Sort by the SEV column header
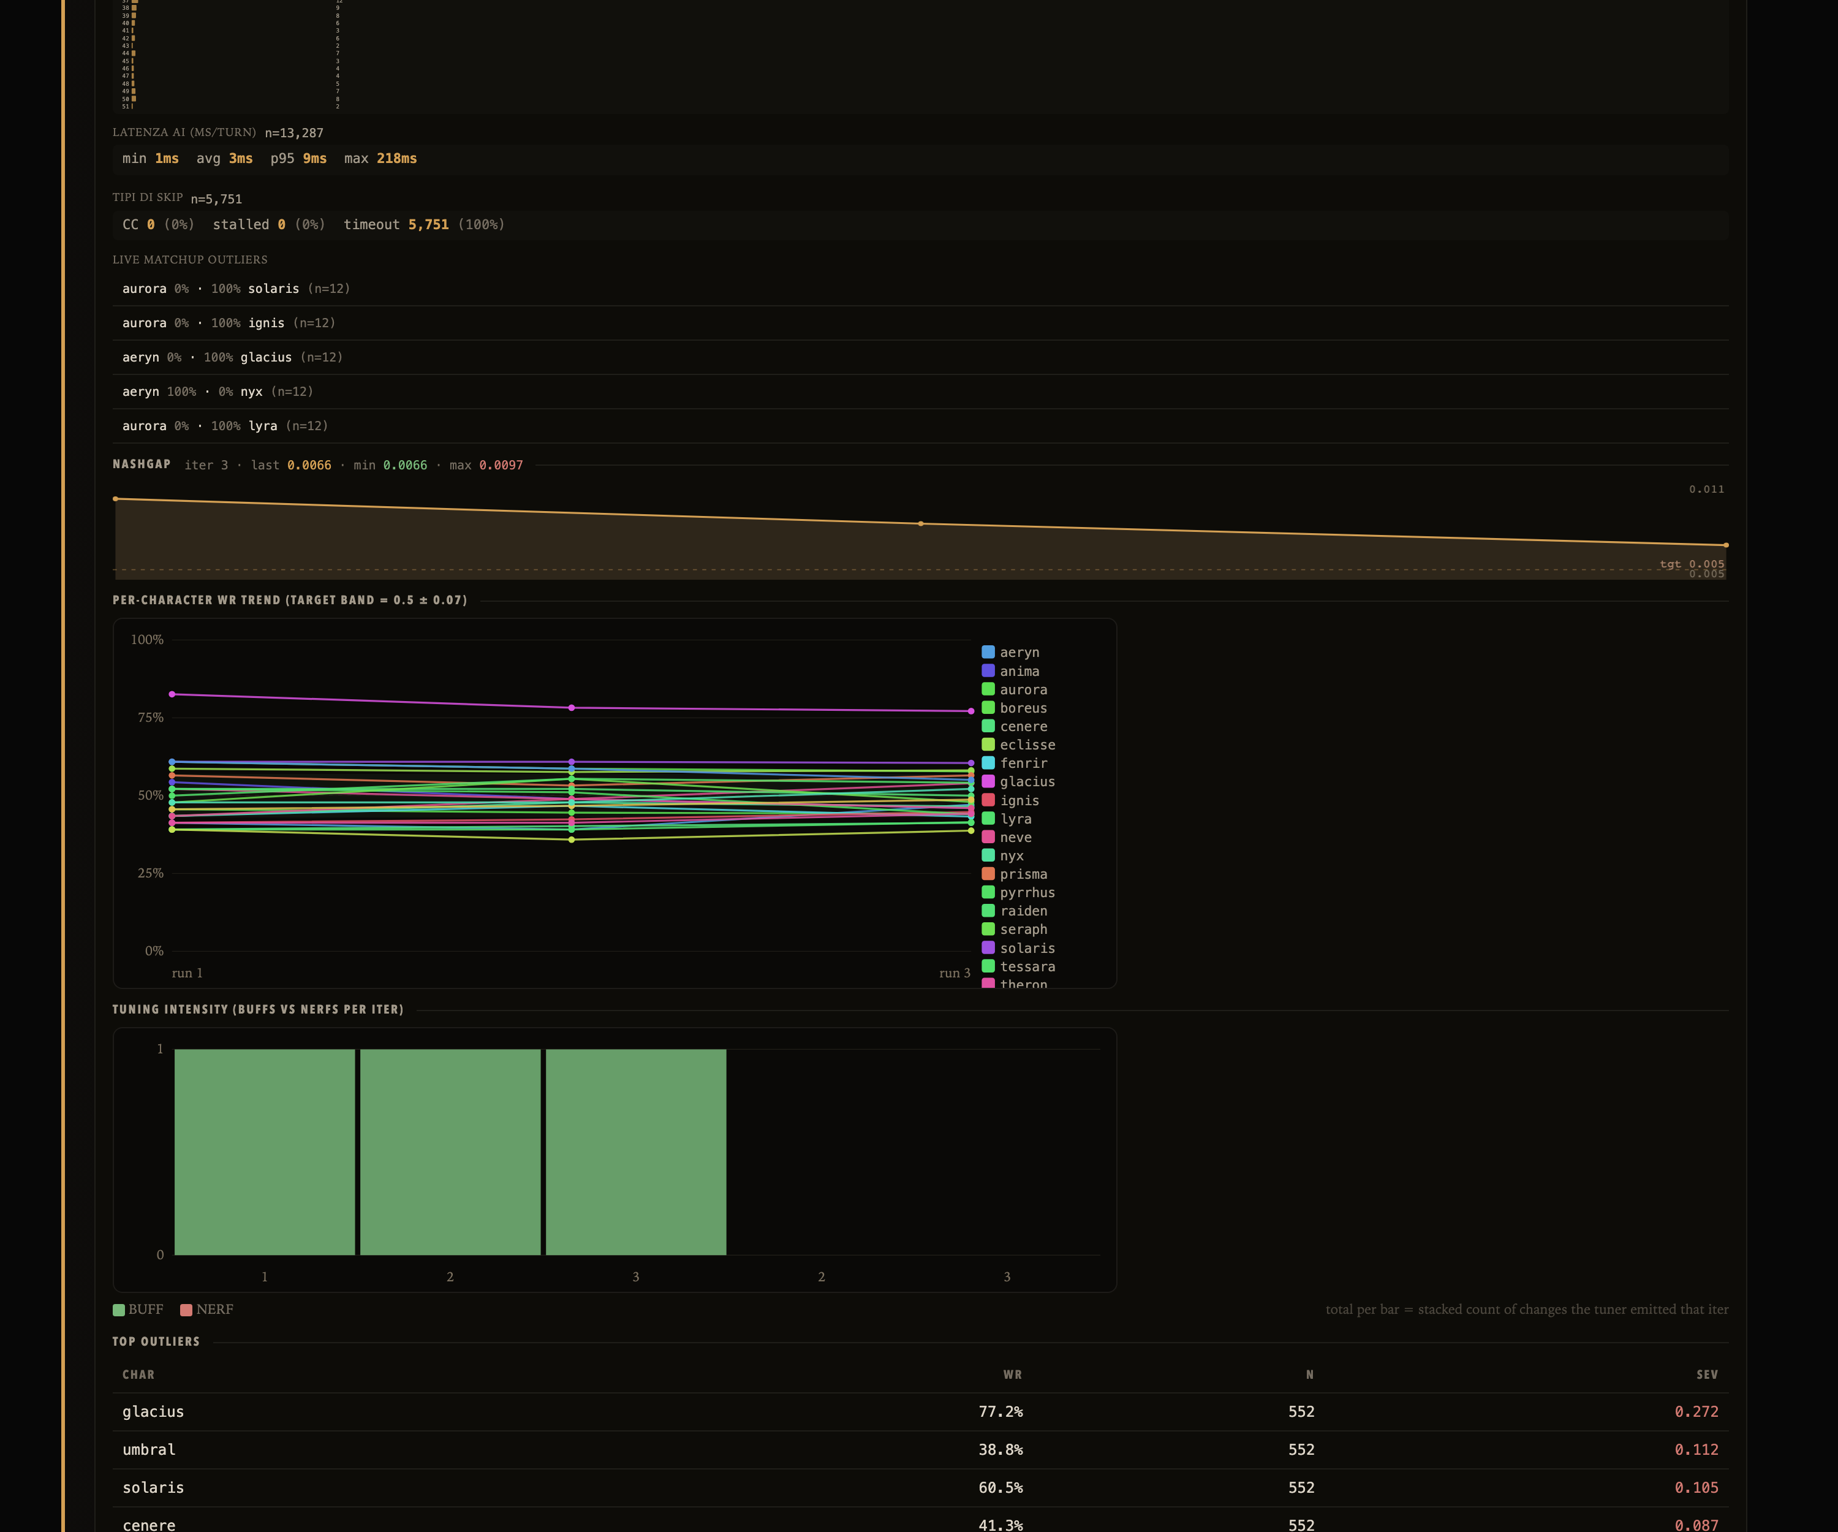1838x1532 pixels. click(x=1707, y=1375)
